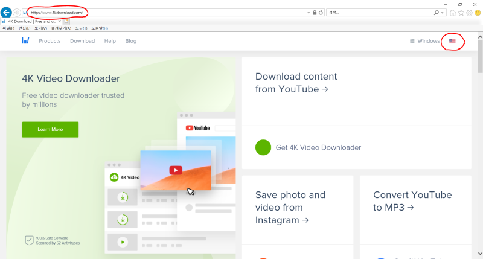
Task: Open the Download navigation link
Action: (x=82, y=41)
